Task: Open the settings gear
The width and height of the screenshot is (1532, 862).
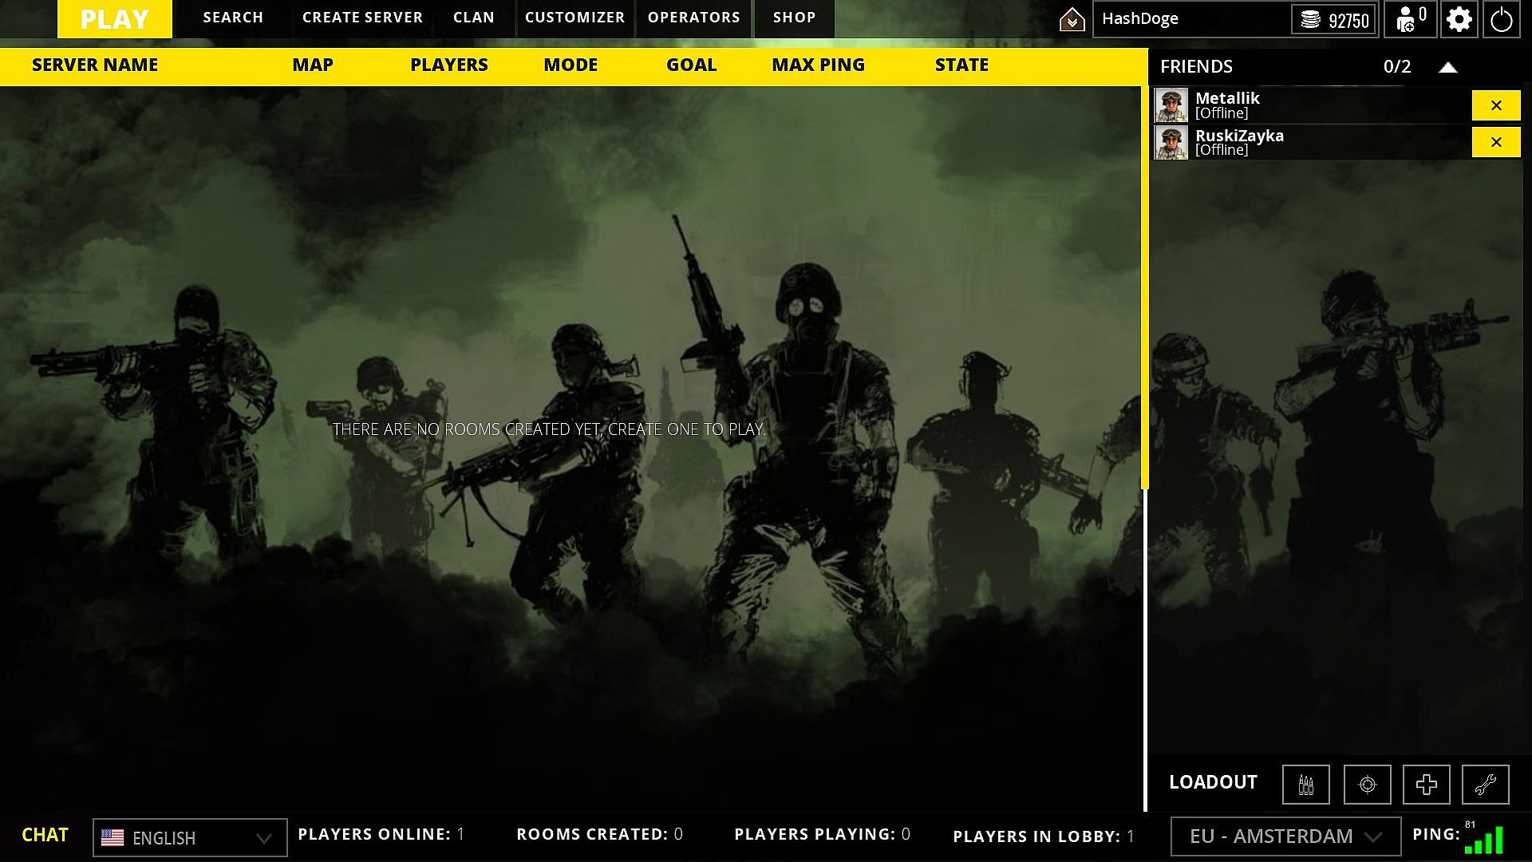Action: (1459, 19)
